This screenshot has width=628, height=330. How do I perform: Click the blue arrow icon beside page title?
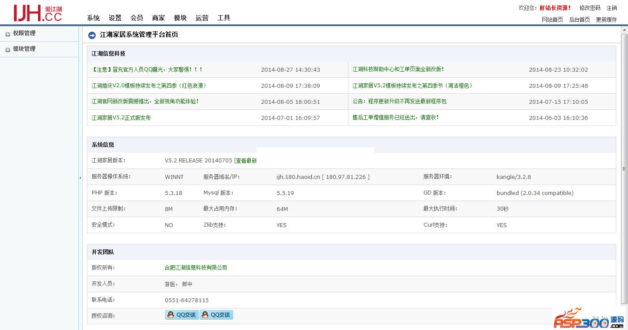tap(92, 35)
